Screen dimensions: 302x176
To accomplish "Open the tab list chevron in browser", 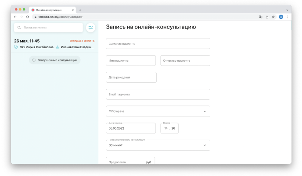I will click(287, 10).
